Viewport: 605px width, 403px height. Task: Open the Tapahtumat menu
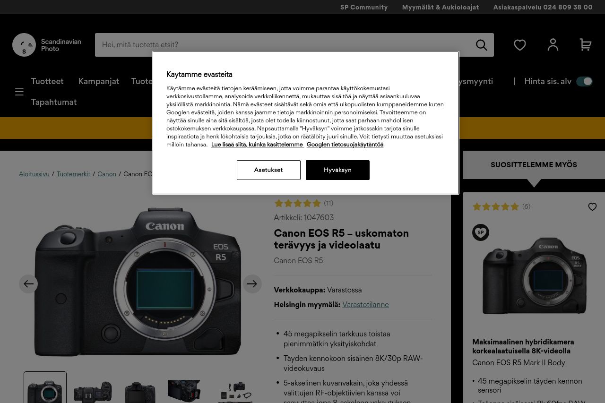click(54, 102)
